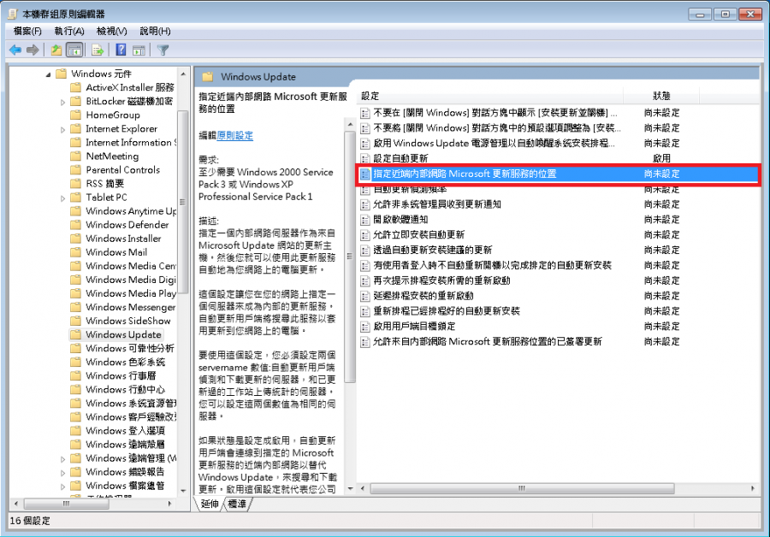This screenshot has width=770, height=537.
Task: Open the 檢視(V) menu
Action: pyautogui.click(x=112, y=31)
